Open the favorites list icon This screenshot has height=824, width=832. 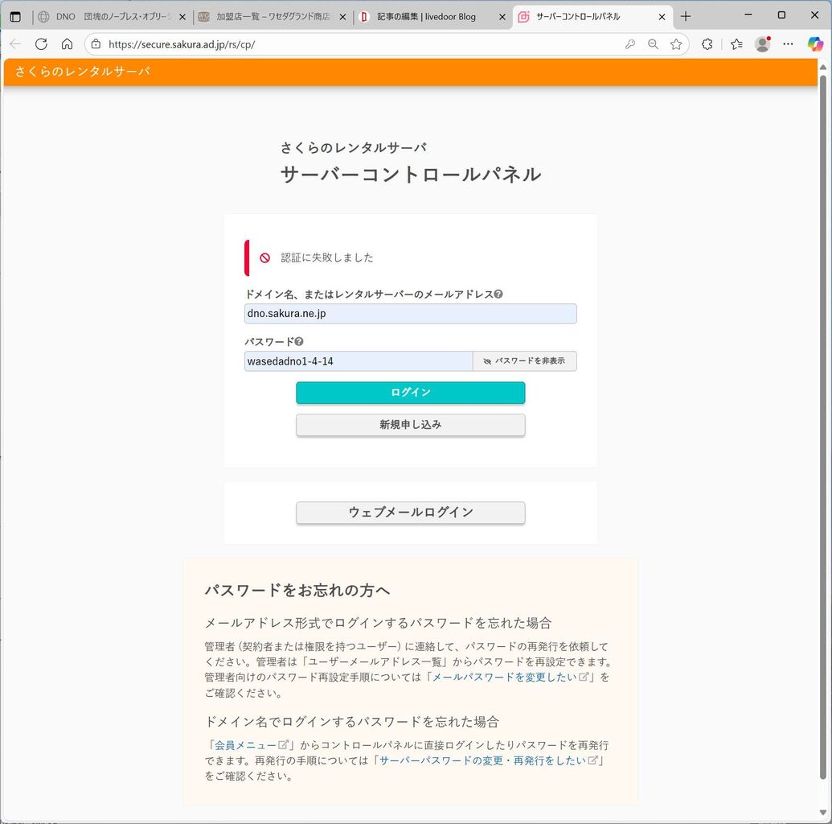coord(736,44)
